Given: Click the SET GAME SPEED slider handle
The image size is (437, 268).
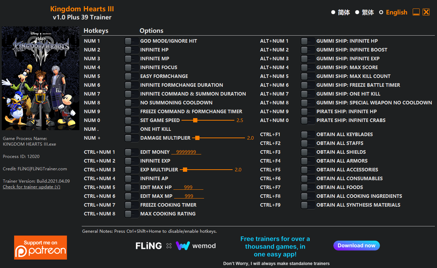Looking at the screenshot, I should tap(196, 120).
